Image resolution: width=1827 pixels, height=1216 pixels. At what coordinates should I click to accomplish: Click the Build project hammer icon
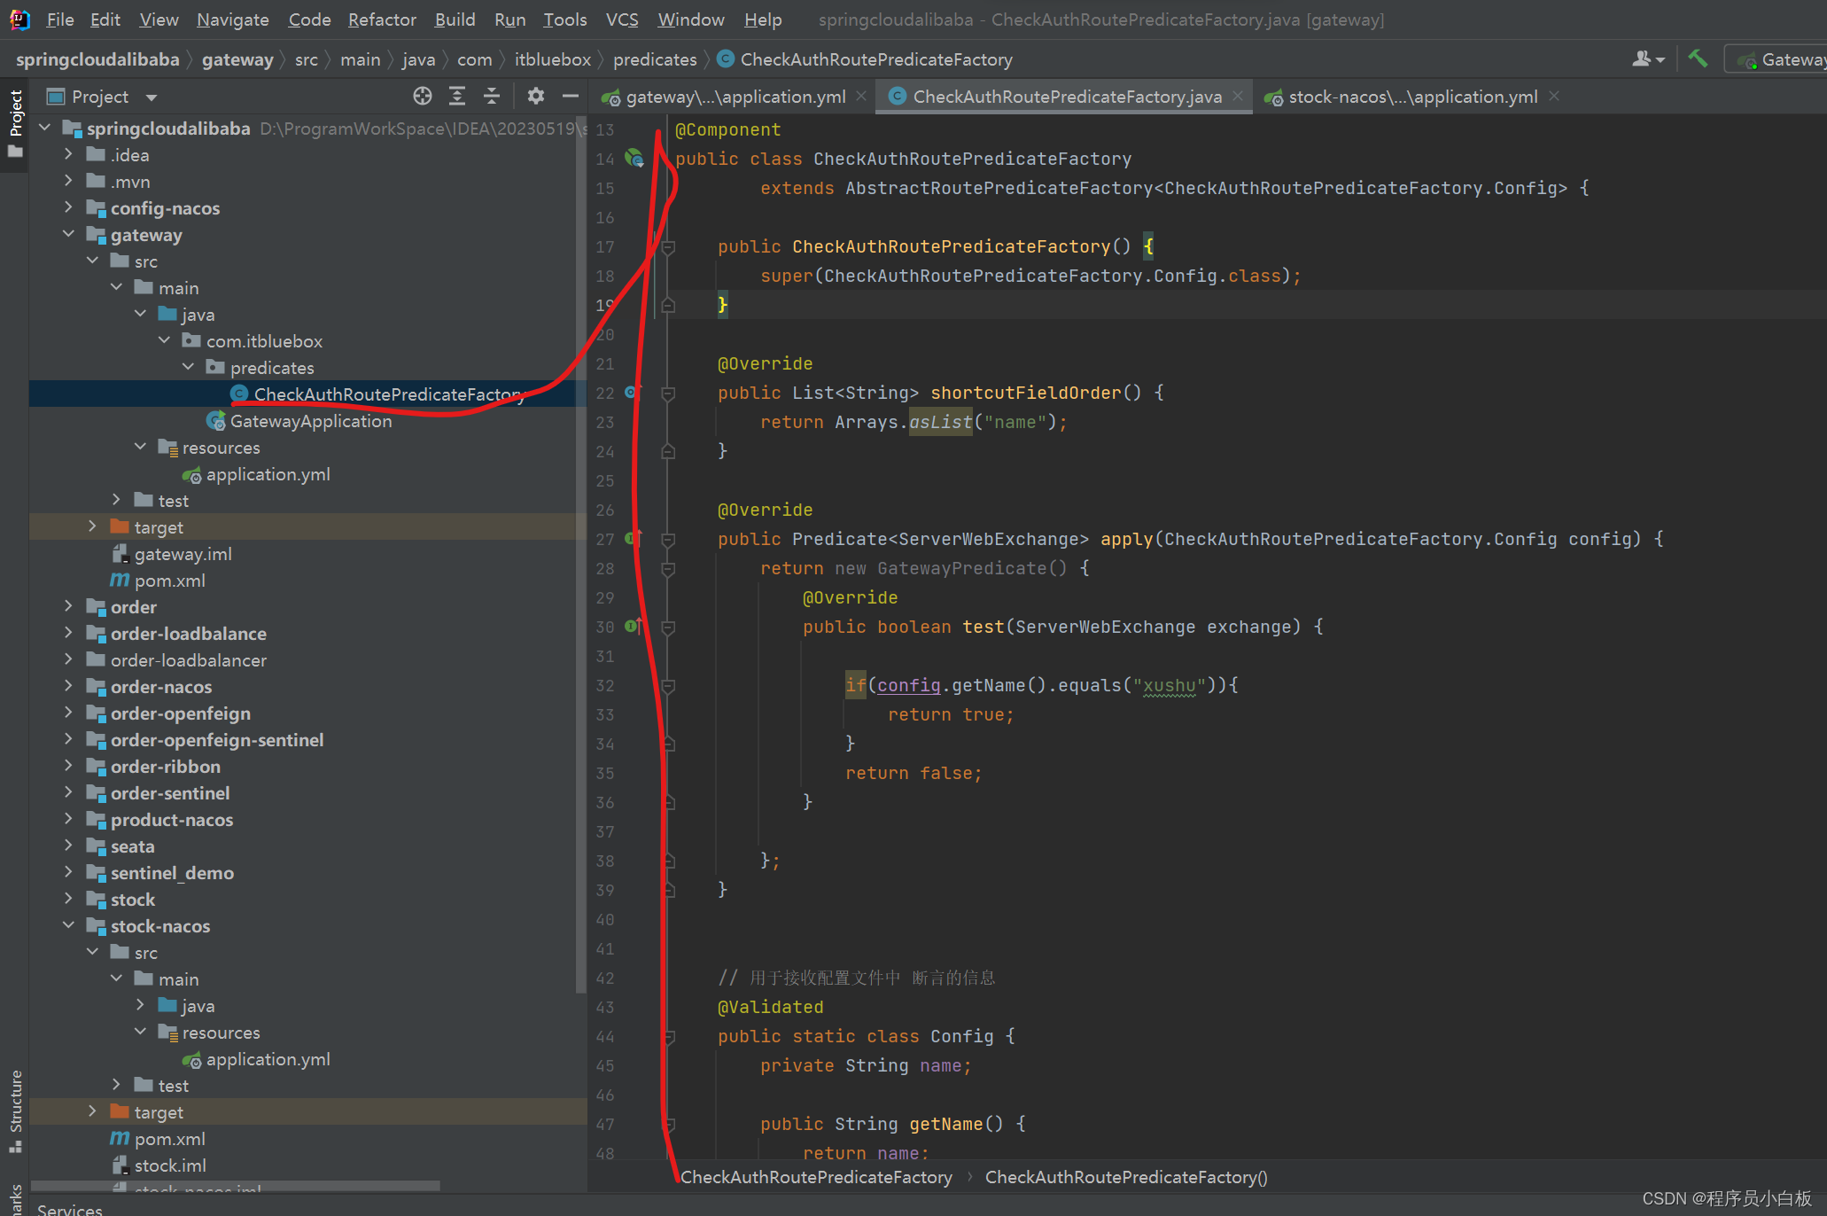pos(1697,59)
